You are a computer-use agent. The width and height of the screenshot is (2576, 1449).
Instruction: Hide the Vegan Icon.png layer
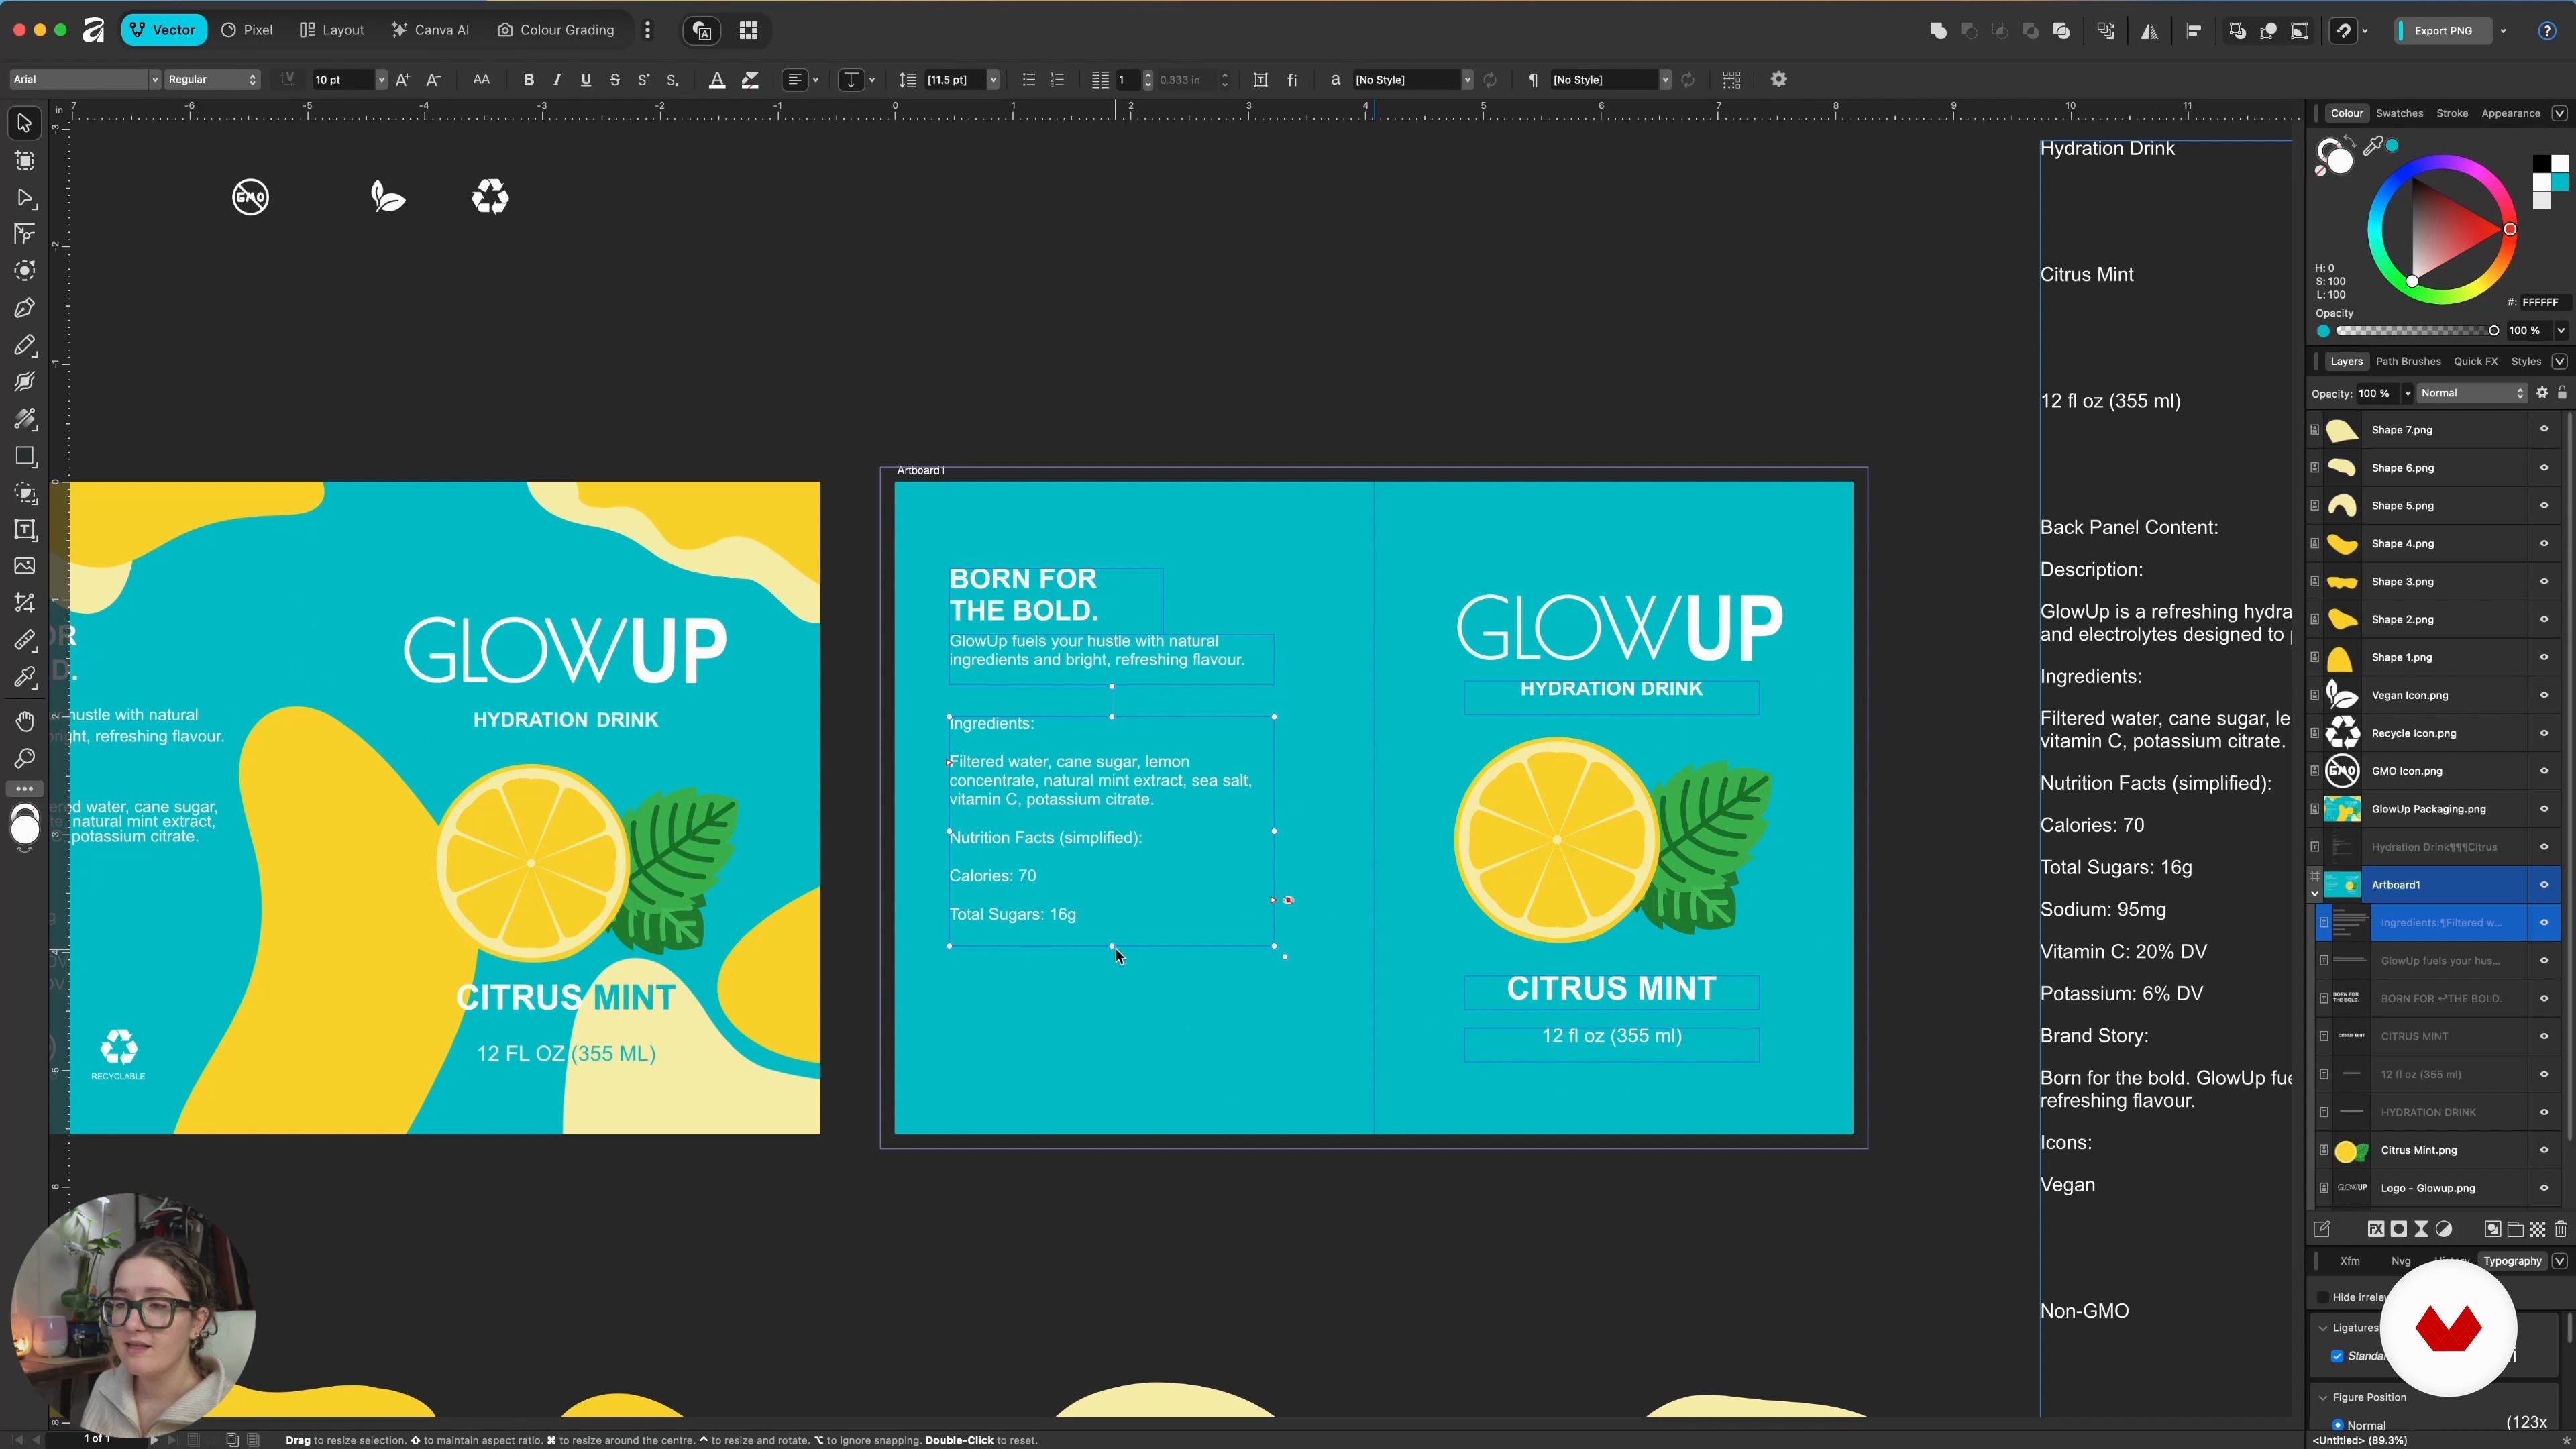(x=2544, y=695)
